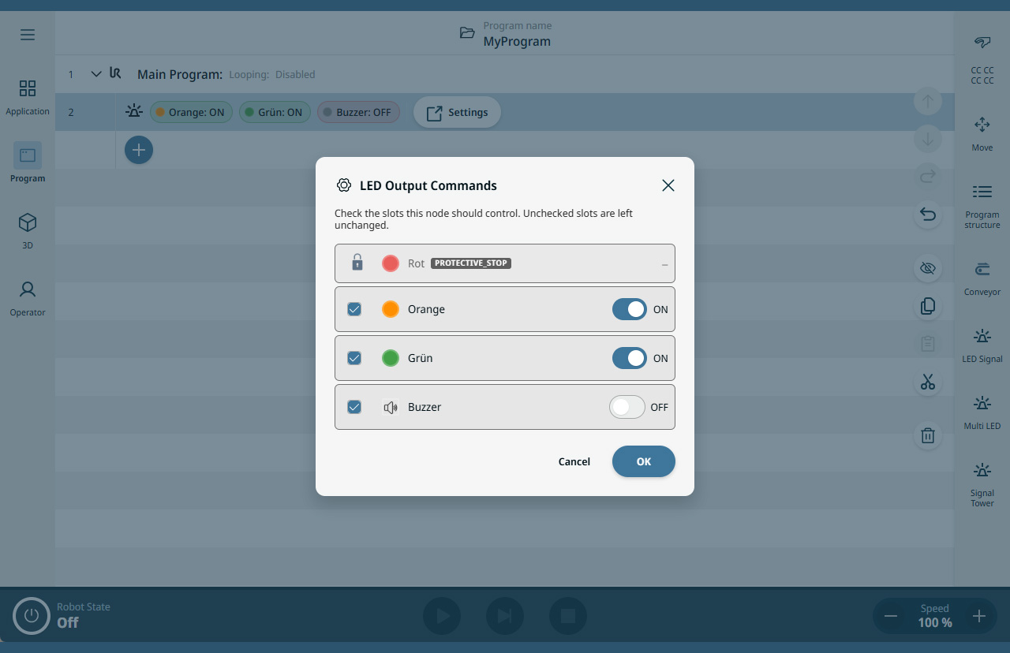The image size is (1010, 653).
Task: Select the Multi LED node icon
Action: pos(982,405)
